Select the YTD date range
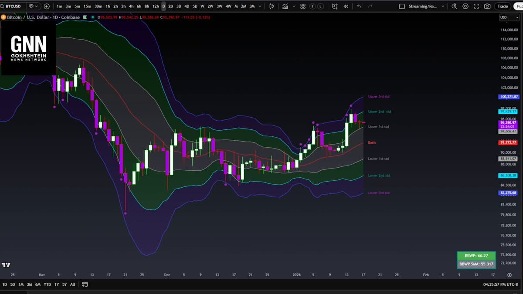 pos(47,284)
